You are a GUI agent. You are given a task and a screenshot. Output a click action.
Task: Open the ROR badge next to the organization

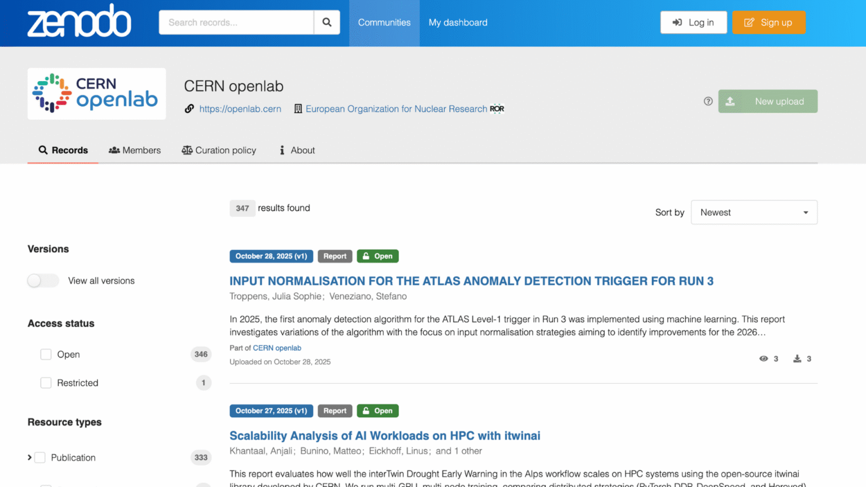tap(497, 109)
